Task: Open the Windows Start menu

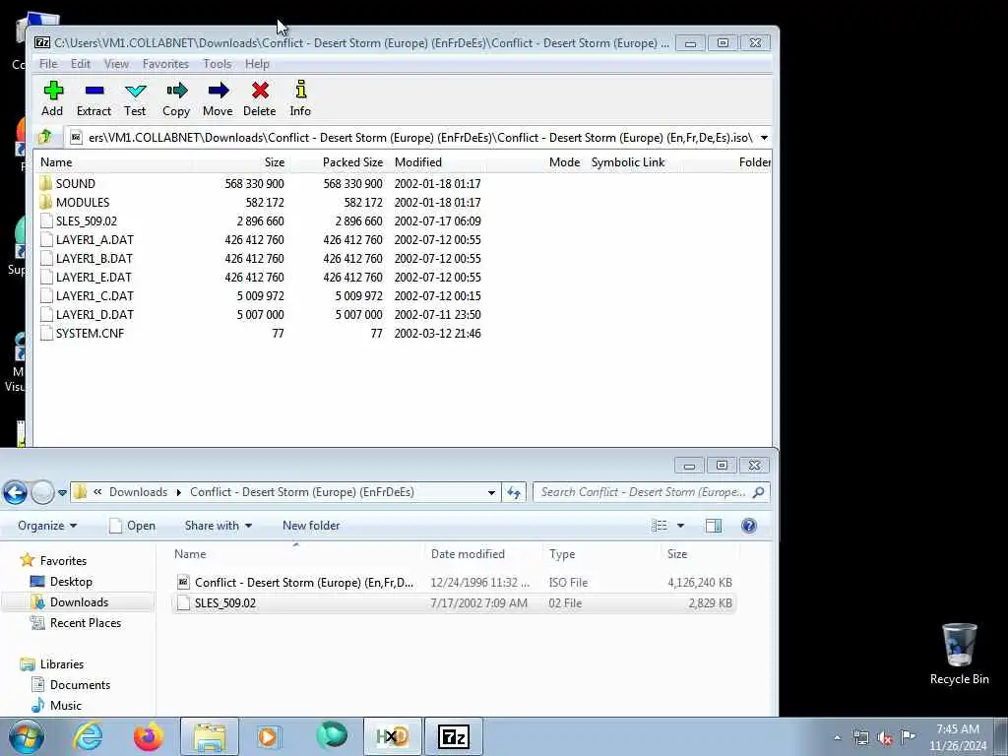Action: coord(25,736)
